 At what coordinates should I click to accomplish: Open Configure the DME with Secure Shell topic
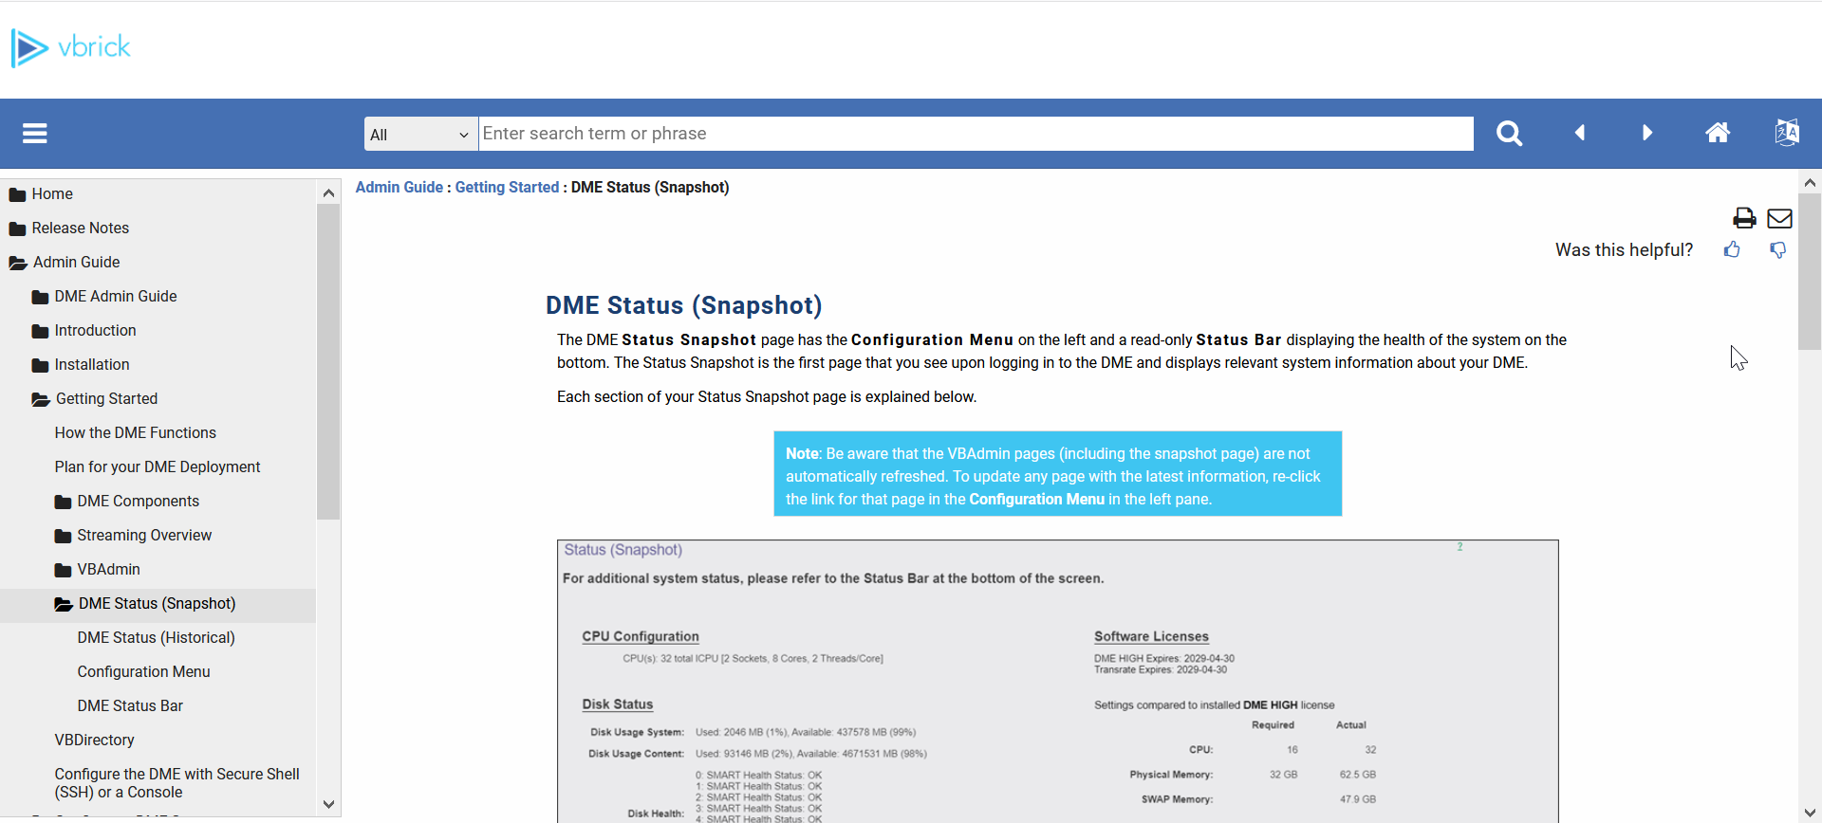[x=177, y=782]
